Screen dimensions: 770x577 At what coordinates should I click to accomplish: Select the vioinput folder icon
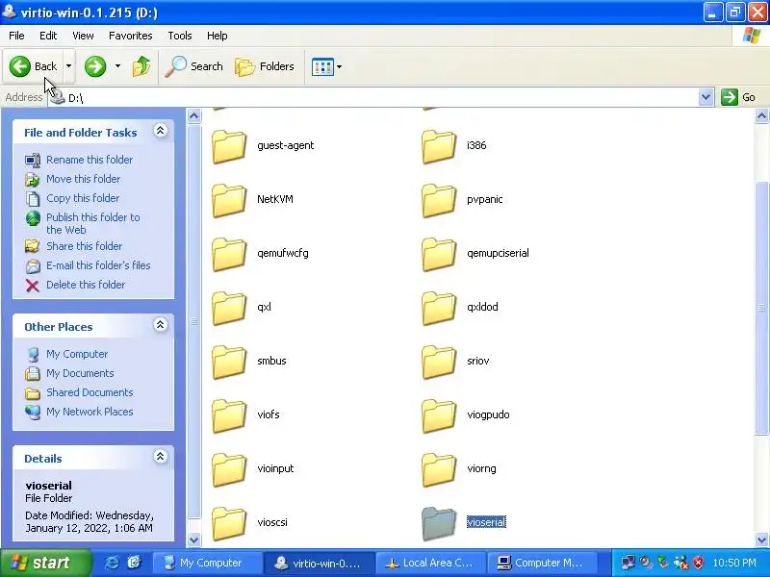pos(229,469)
